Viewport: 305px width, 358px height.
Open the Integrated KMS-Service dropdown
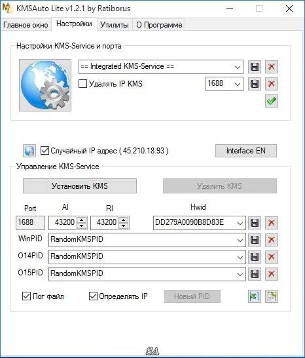[238, 67]
